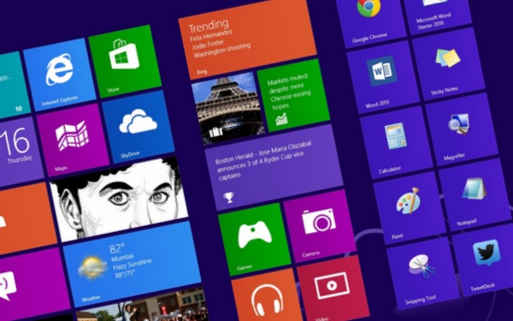513x321 pixels.
Task: Open the calendar tile showing 16 Thursday
Action: (x=20, y=152)
